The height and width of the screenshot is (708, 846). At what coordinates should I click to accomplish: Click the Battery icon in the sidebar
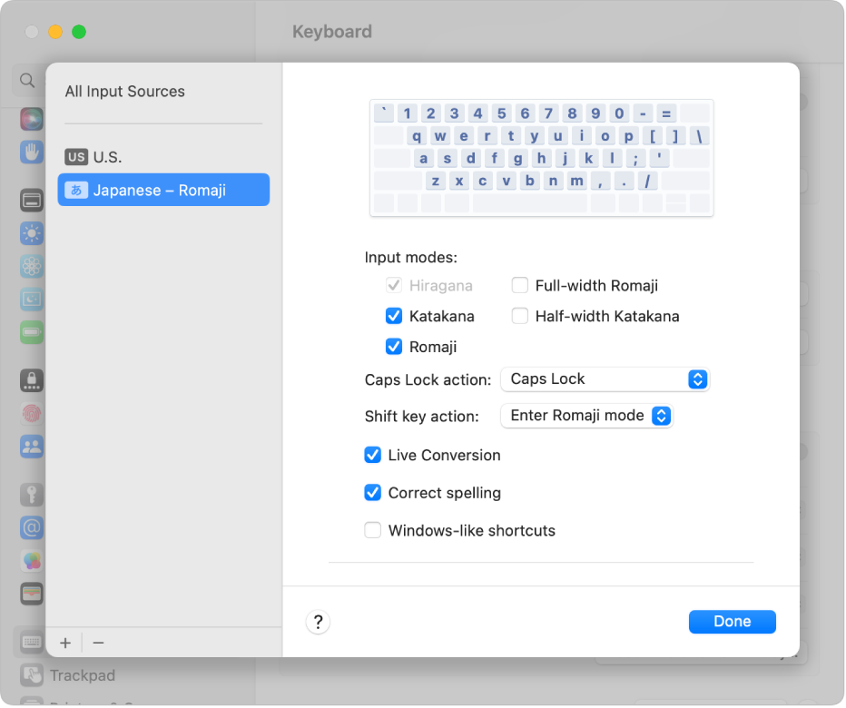click(32, 332)
